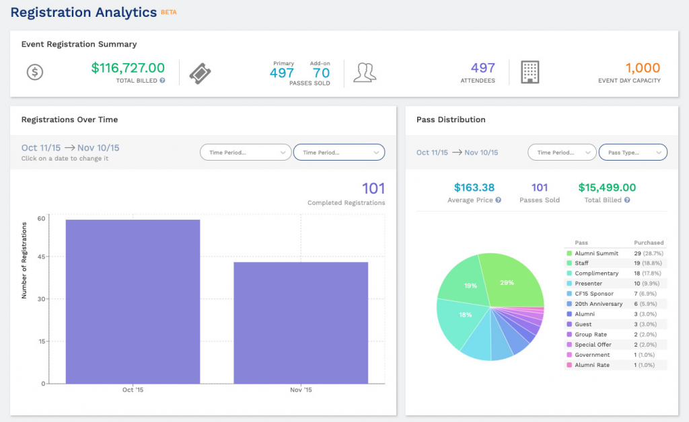Click the Nov '15 x-axis label
Viewport: 689px width, 422px height.
pos(301,390)
